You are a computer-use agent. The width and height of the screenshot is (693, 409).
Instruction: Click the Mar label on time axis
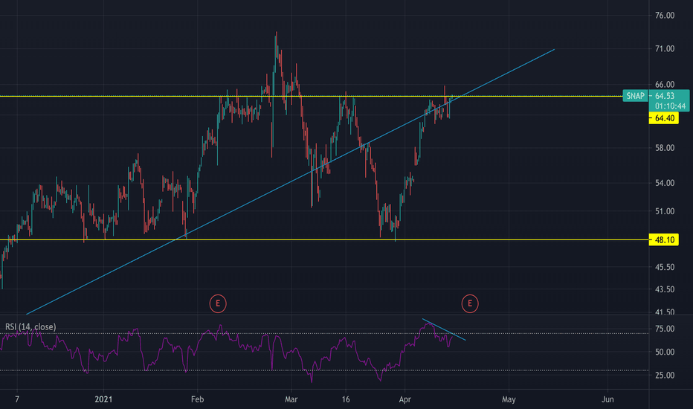pyautogui.click(x=291, y=399)
